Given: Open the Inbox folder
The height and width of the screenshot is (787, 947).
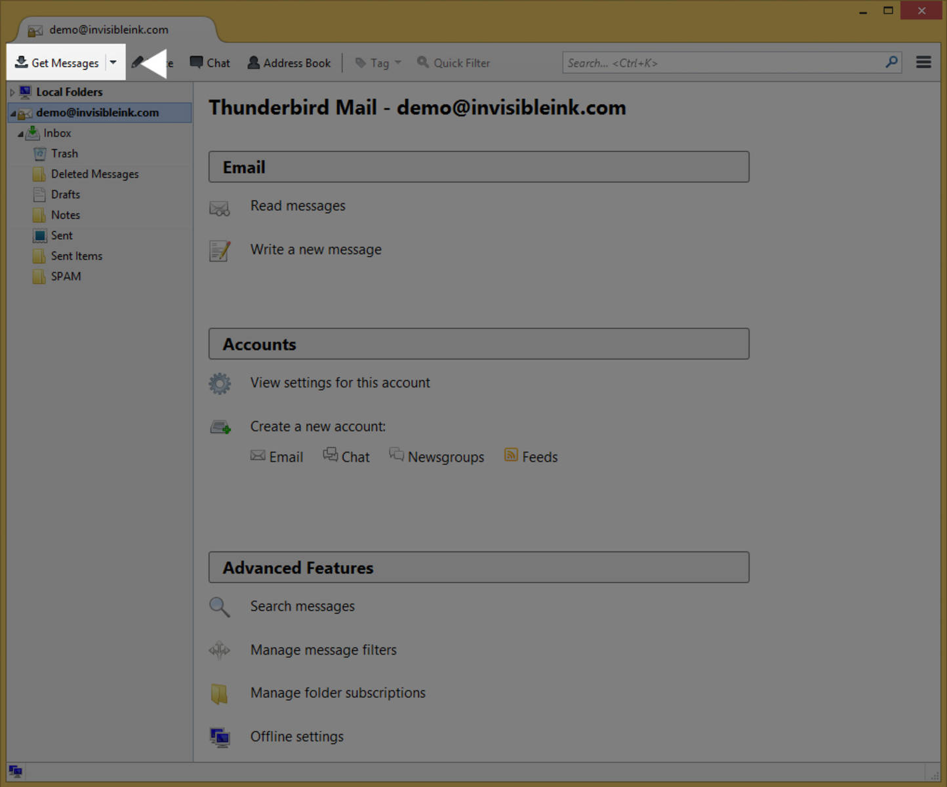Looking at the screenshot, I should 57,133.
